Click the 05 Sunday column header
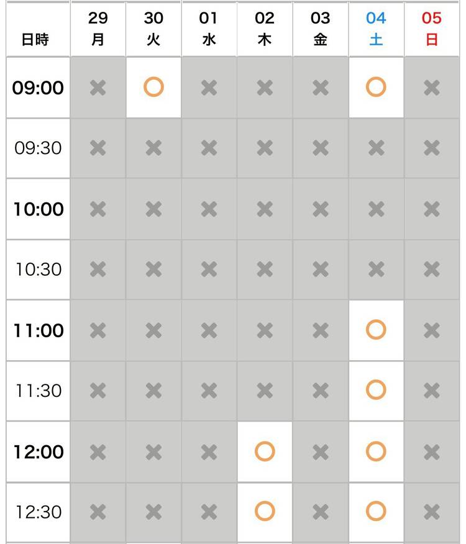This screenshot has height=544, width=466. [432, 29]
